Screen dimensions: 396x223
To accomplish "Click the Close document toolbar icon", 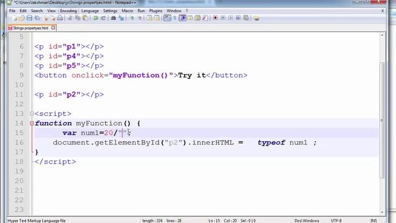I will point(45,18).
